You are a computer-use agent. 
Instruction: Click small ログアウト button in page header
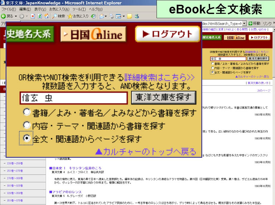(x=259, y=38)
